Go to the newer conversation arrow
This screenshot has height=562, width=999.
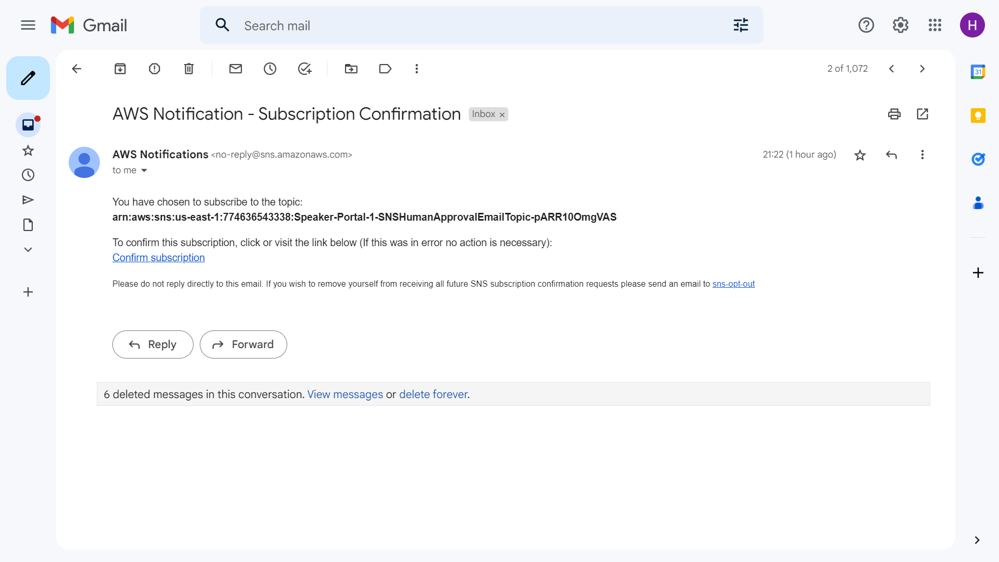pyautogui.click(x=891, y=69)
